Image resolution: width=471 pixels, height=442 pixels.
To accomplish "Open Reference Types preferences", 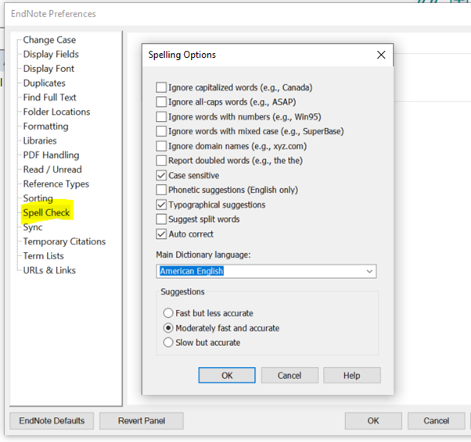I will (x=56, y=184).
